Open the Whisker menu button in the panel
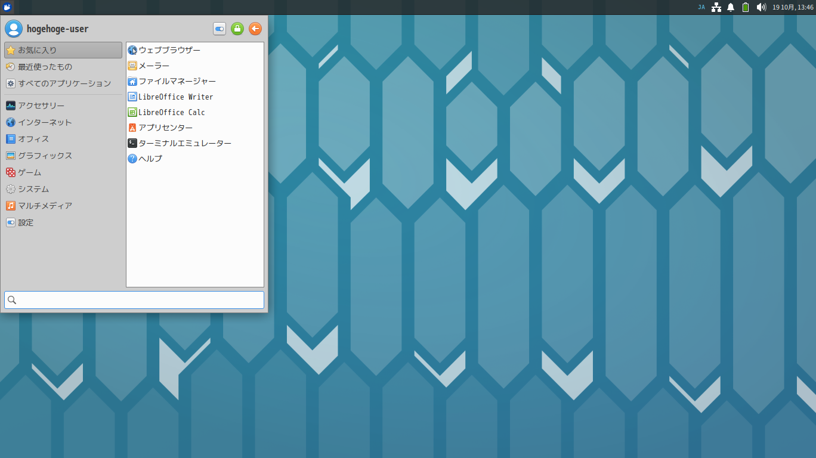 pos(8,7)
